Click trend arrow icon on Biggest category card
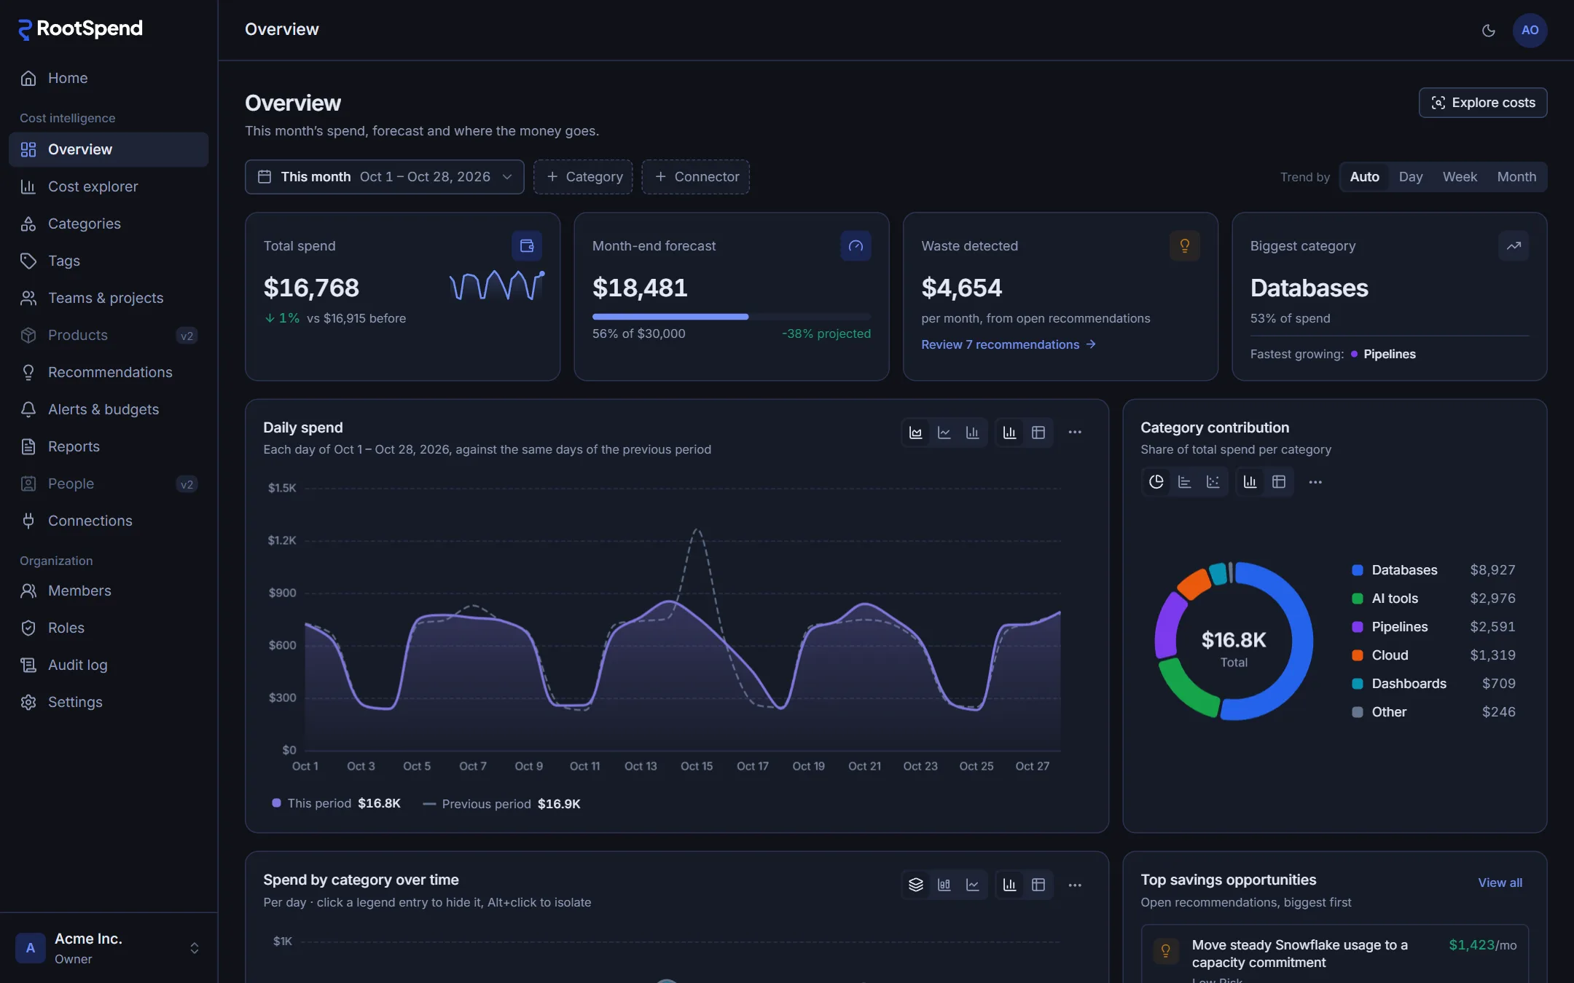The image size is (1574, 983). 1514,246
